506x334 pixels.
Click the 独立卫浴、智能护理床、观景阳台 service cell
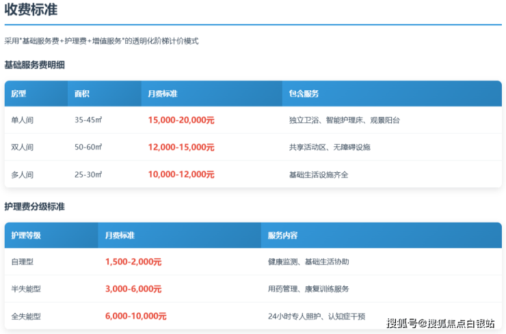click(x=344, y=120)
